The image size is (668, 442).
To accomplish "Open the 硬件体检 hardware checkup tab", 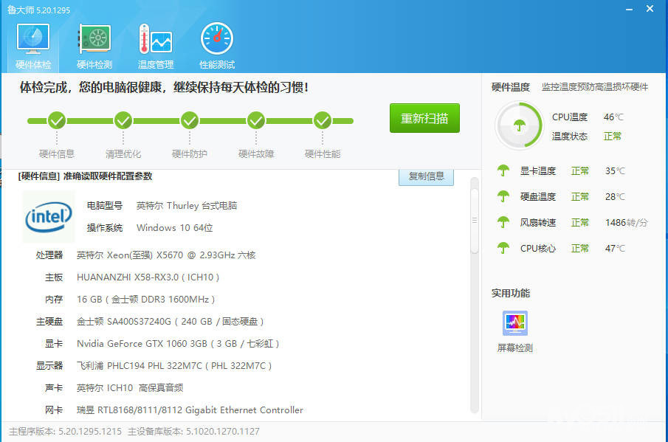I will 33,46.
